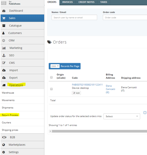The width and height of the screenshot is (147, 155).
Task: Click the Marketplaces globe icon
Action: pos(3,145)
